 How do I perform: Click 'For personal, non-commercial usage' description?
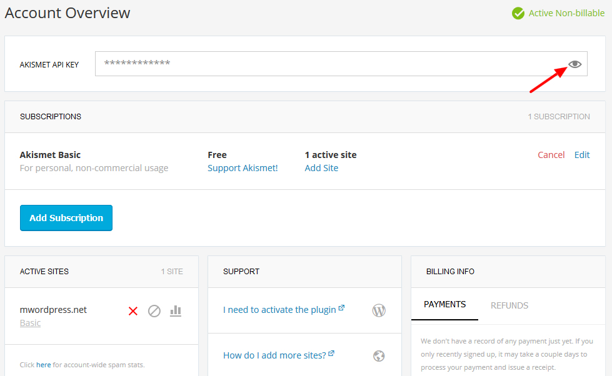(94, 168)
